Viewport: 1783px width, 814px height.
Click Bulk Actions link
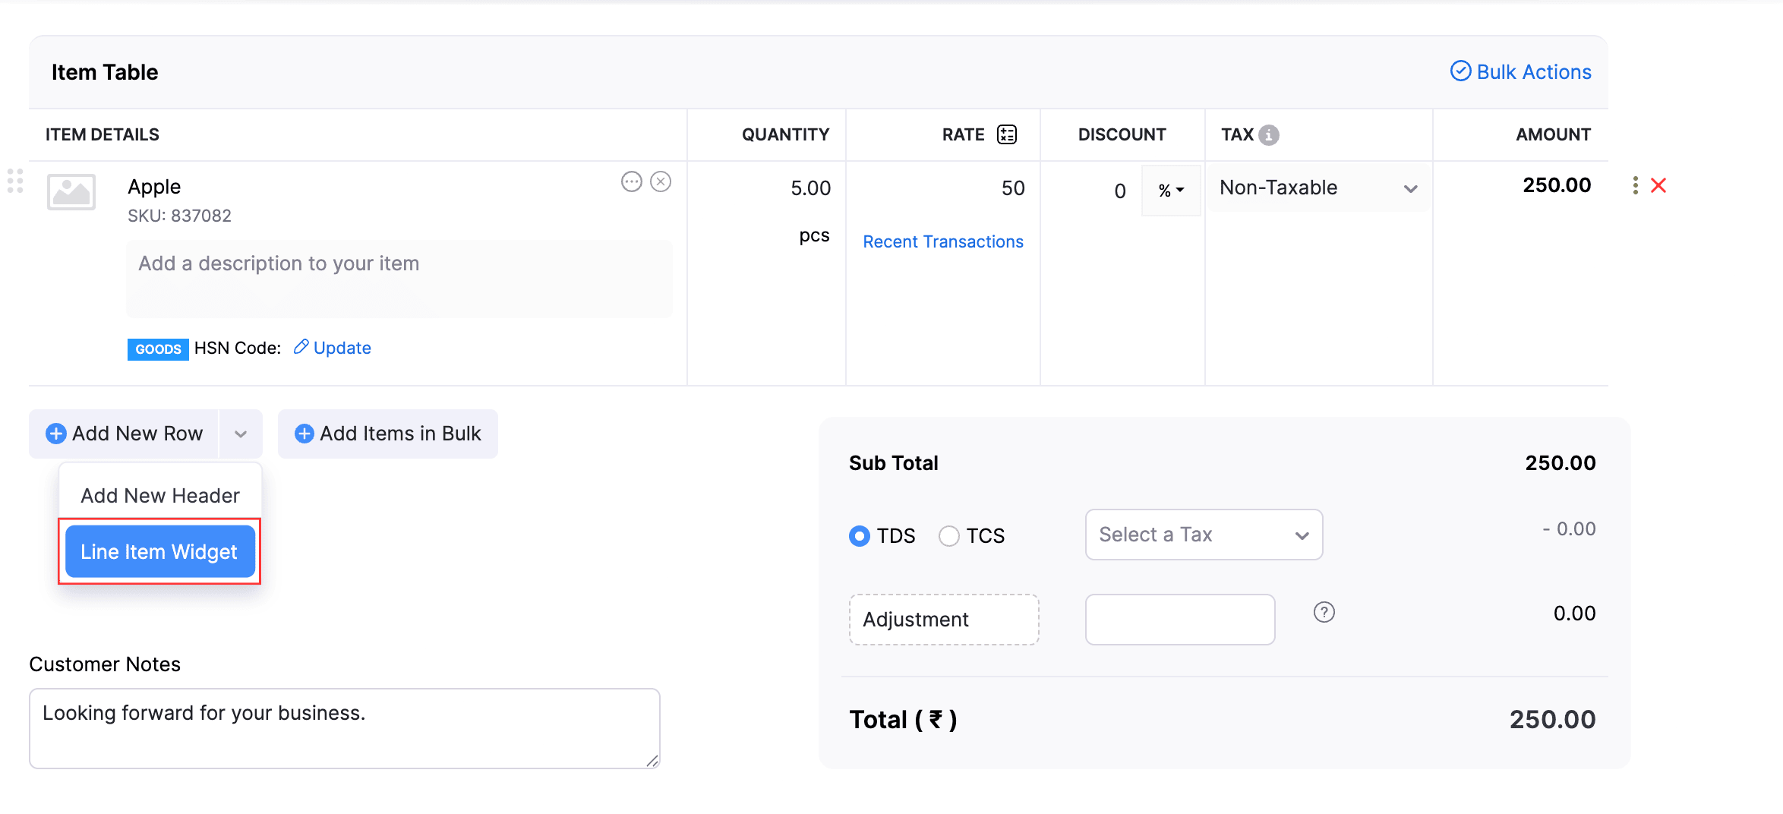coord(1521,71)
